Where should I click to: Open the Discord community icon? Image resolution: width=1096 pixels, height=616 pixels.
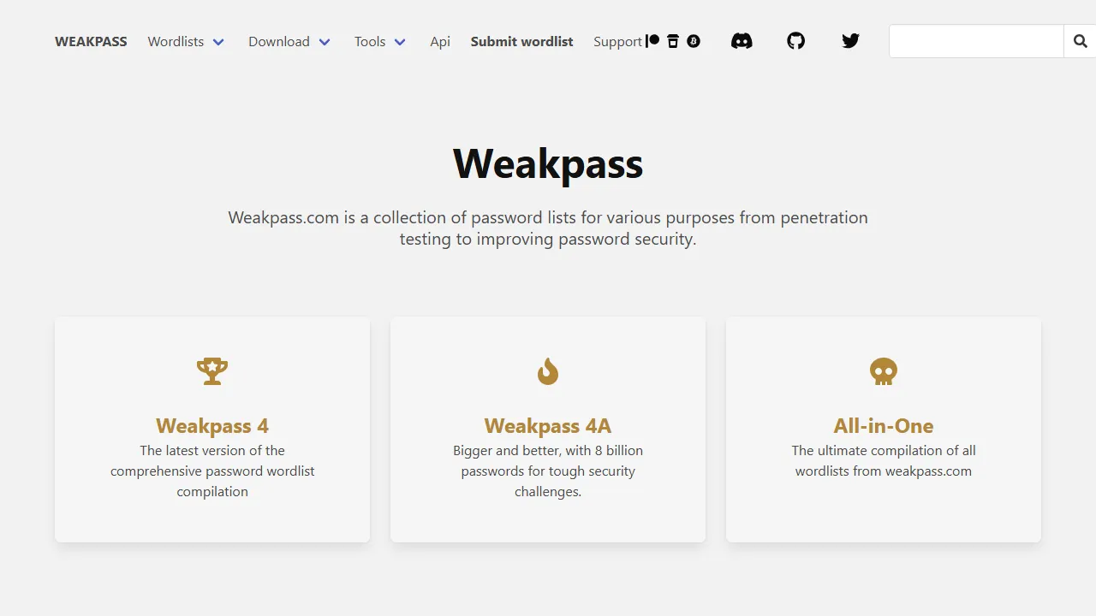742,40
